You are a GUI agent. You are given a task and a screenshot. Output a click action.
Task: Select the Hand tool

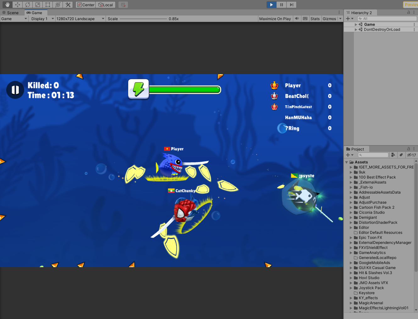coord(8,5)
